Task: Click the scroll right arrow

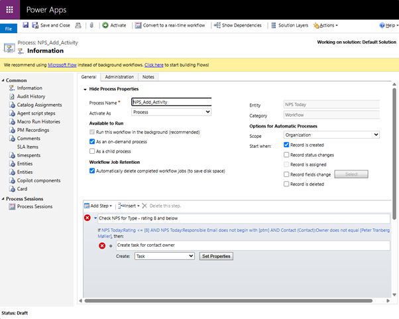Action: pos(388,300)
